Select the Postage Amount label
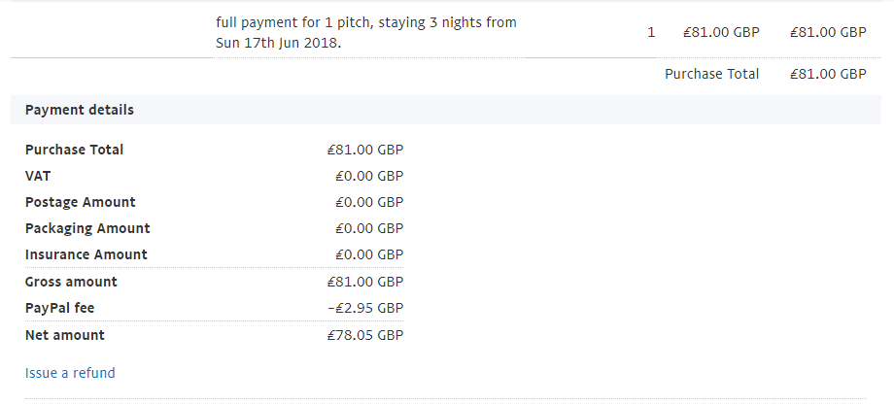The height and width of the screenshot is (404, 894). point(80,203)
